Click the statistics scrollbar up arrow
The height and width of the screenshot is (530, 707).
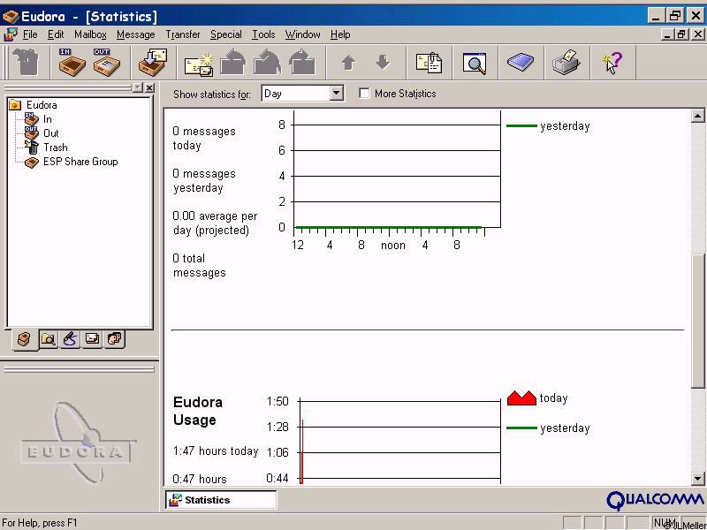pos(697,117)
